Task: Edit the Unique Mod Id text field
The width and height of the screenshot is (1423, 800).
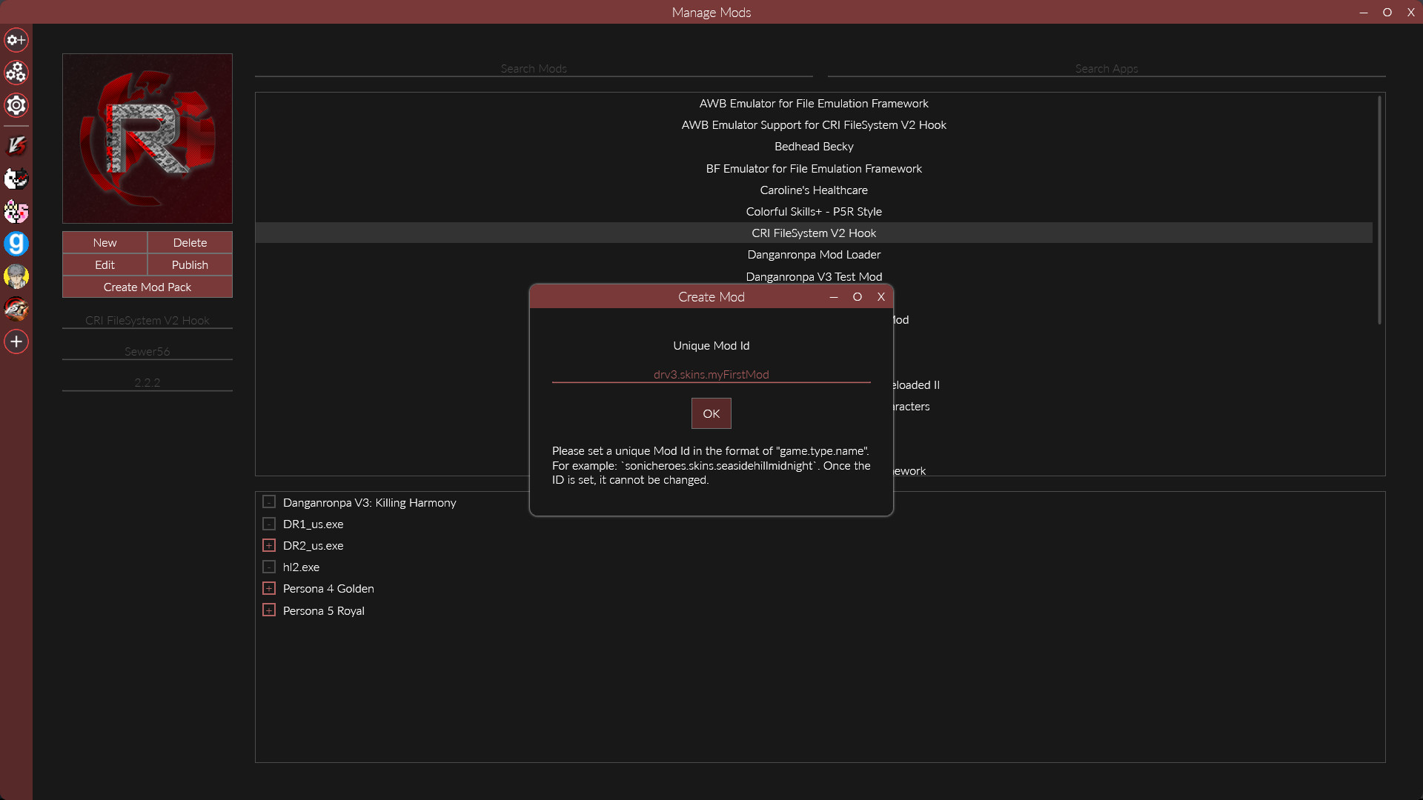Action: coord(711,374)
